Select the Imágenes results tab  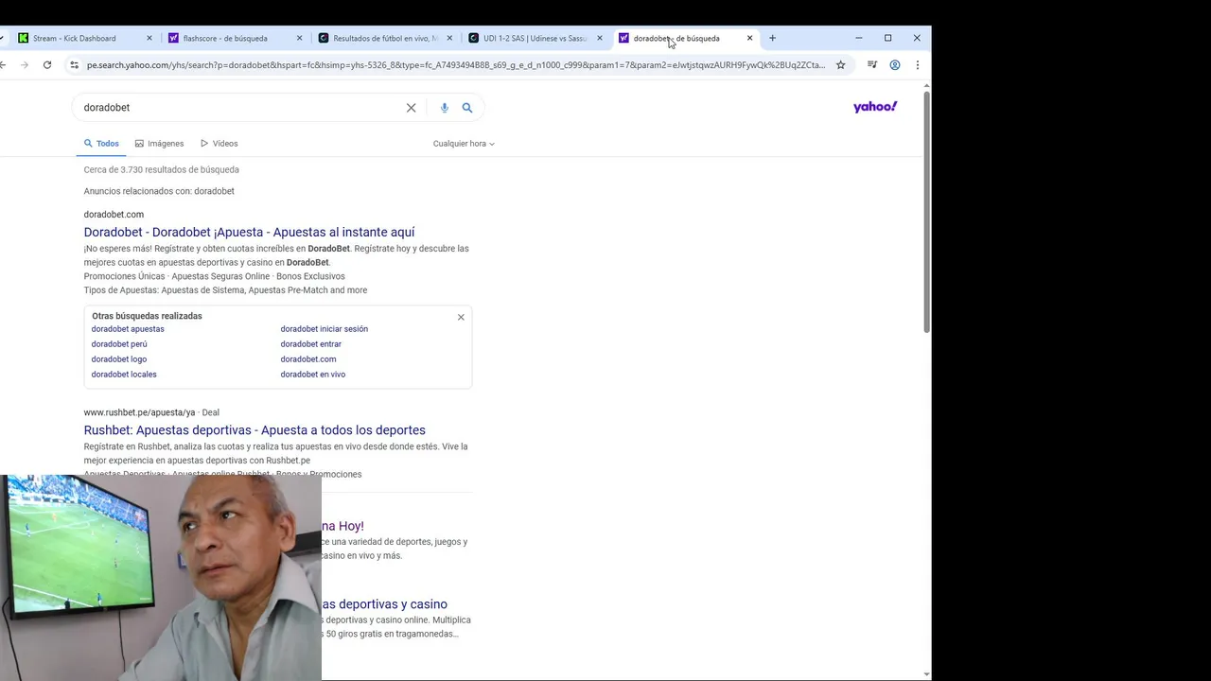pyautogui.click(x=159, y=144)
